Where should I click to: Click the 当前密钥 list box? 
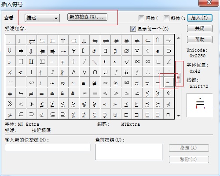(128, 152)
